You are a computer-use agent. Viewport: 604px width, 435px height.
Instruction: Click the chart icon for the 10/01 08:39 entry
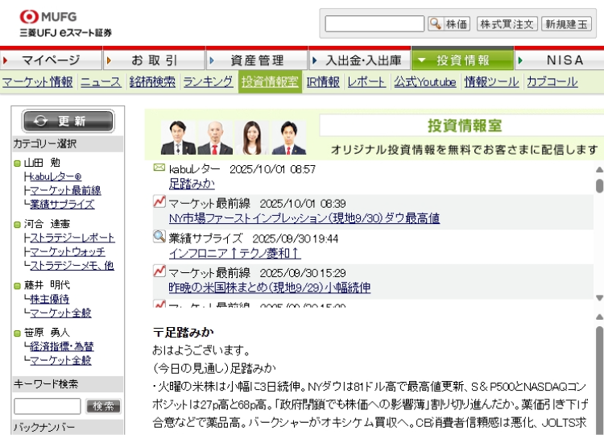159,203
